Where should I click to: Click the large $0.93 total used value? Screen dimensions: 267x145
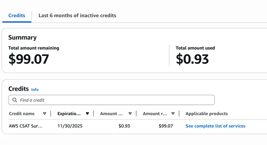(192, 59)
